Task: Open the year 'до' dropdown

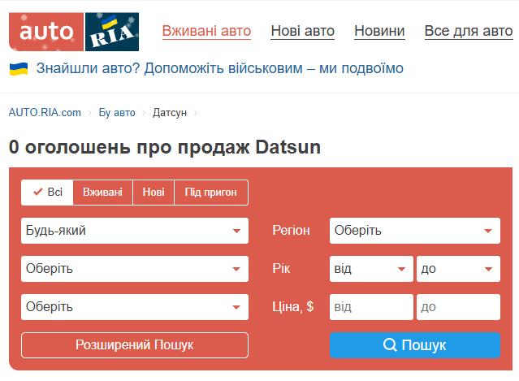Action: pyautogui.click(x=457, y=269)
